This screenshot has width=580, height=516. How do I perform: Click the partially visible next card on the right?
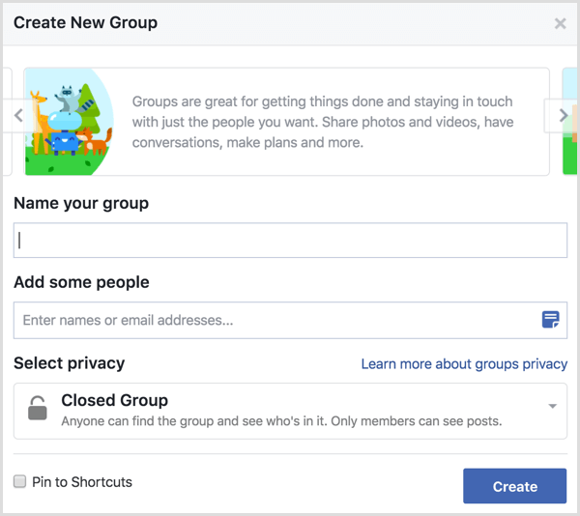point(570,121)
